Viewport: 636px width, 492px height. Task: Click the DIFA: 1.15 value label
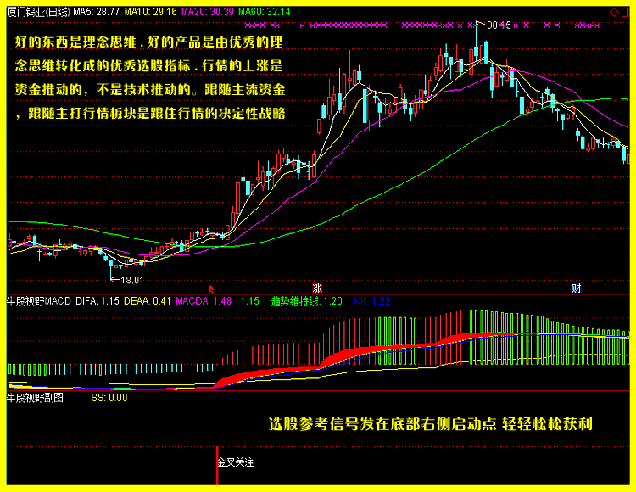tap(98, 300)
